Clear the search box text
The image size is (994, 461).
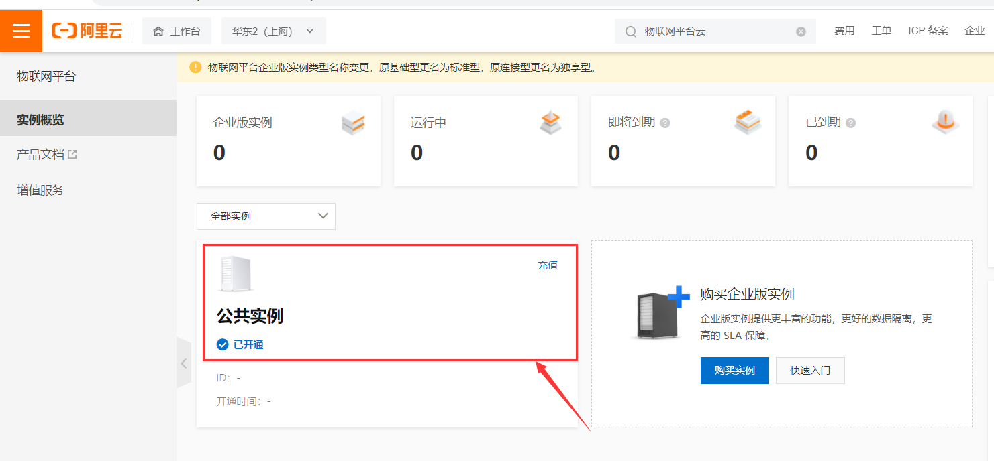(801, 31)
